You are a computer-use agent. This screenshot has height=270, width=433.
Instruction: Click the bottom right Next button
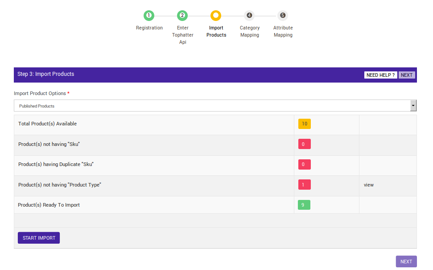[x=406, y=262]
